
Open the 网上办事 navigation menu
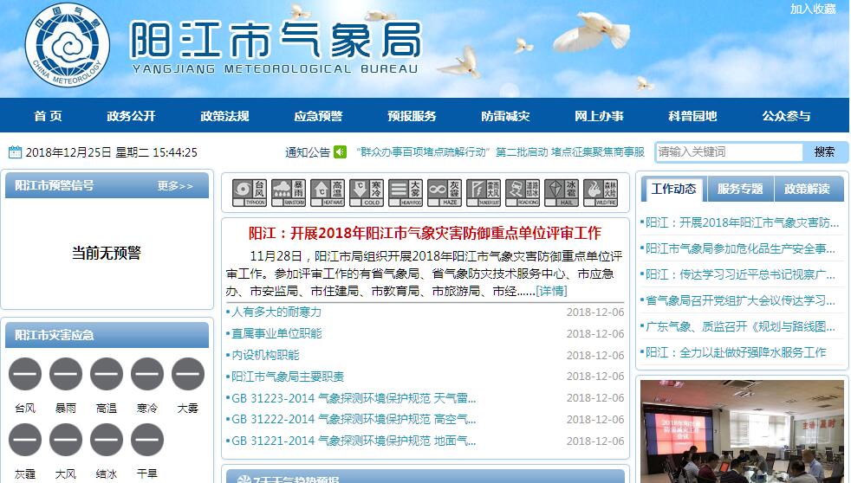coord(599,115)
